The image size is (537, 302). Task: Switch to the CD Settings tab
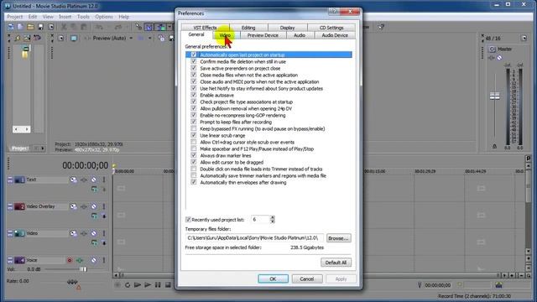[x=331, y=28]
